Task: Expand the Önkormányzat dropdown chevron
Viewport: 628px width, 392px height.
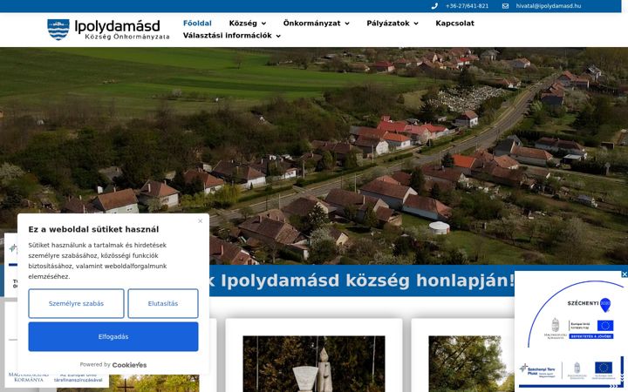Action: [x=347, y=24]
